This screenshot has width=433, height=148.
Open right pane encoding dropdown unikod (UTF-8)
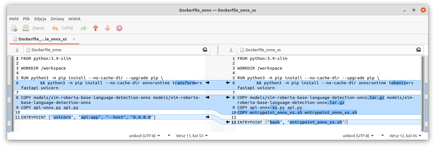(358, 136)
